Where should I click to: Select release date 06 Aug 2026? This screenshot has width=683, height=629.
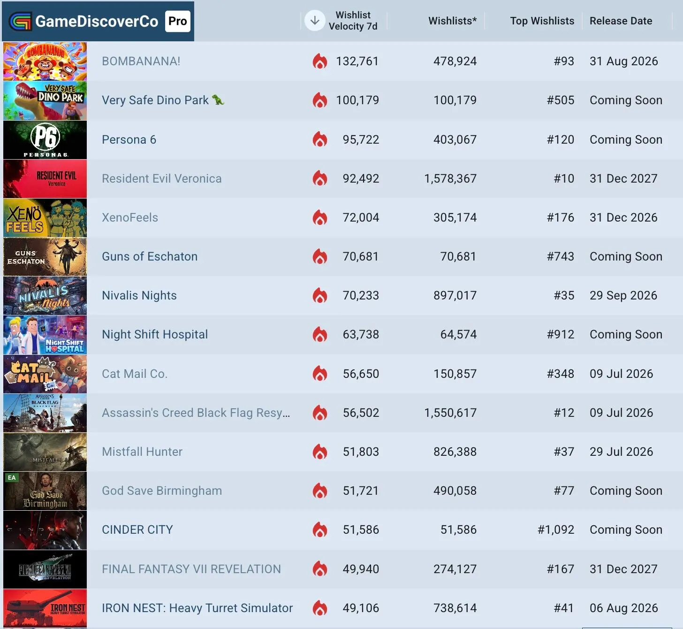624,608
